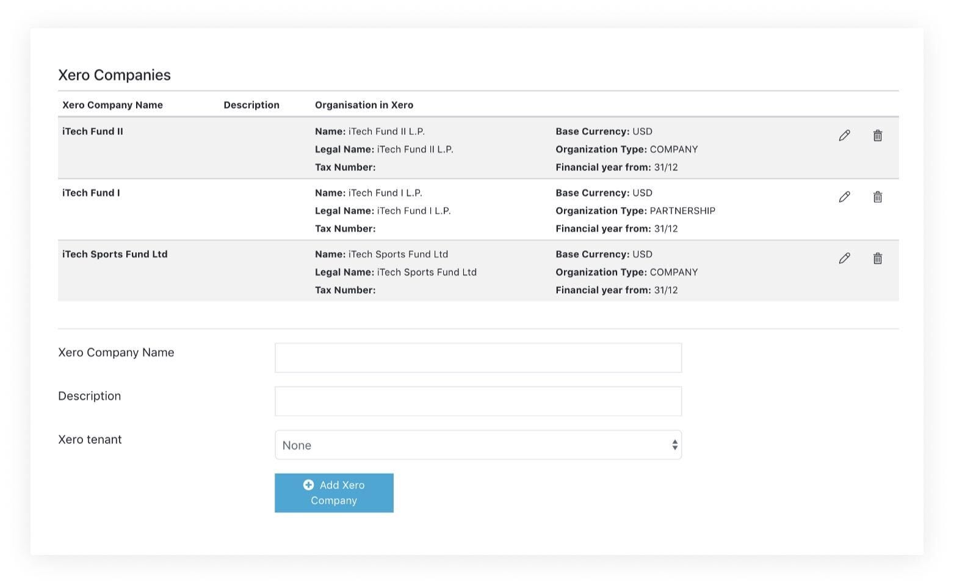Click Legal Name iTech Fund II L.P. text
Screen dimensions: 954x588
pyautogui.click(x=384, y=150)
